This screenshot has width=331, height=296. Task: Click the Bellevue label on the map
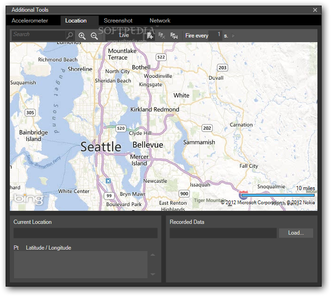click(148, 145)
